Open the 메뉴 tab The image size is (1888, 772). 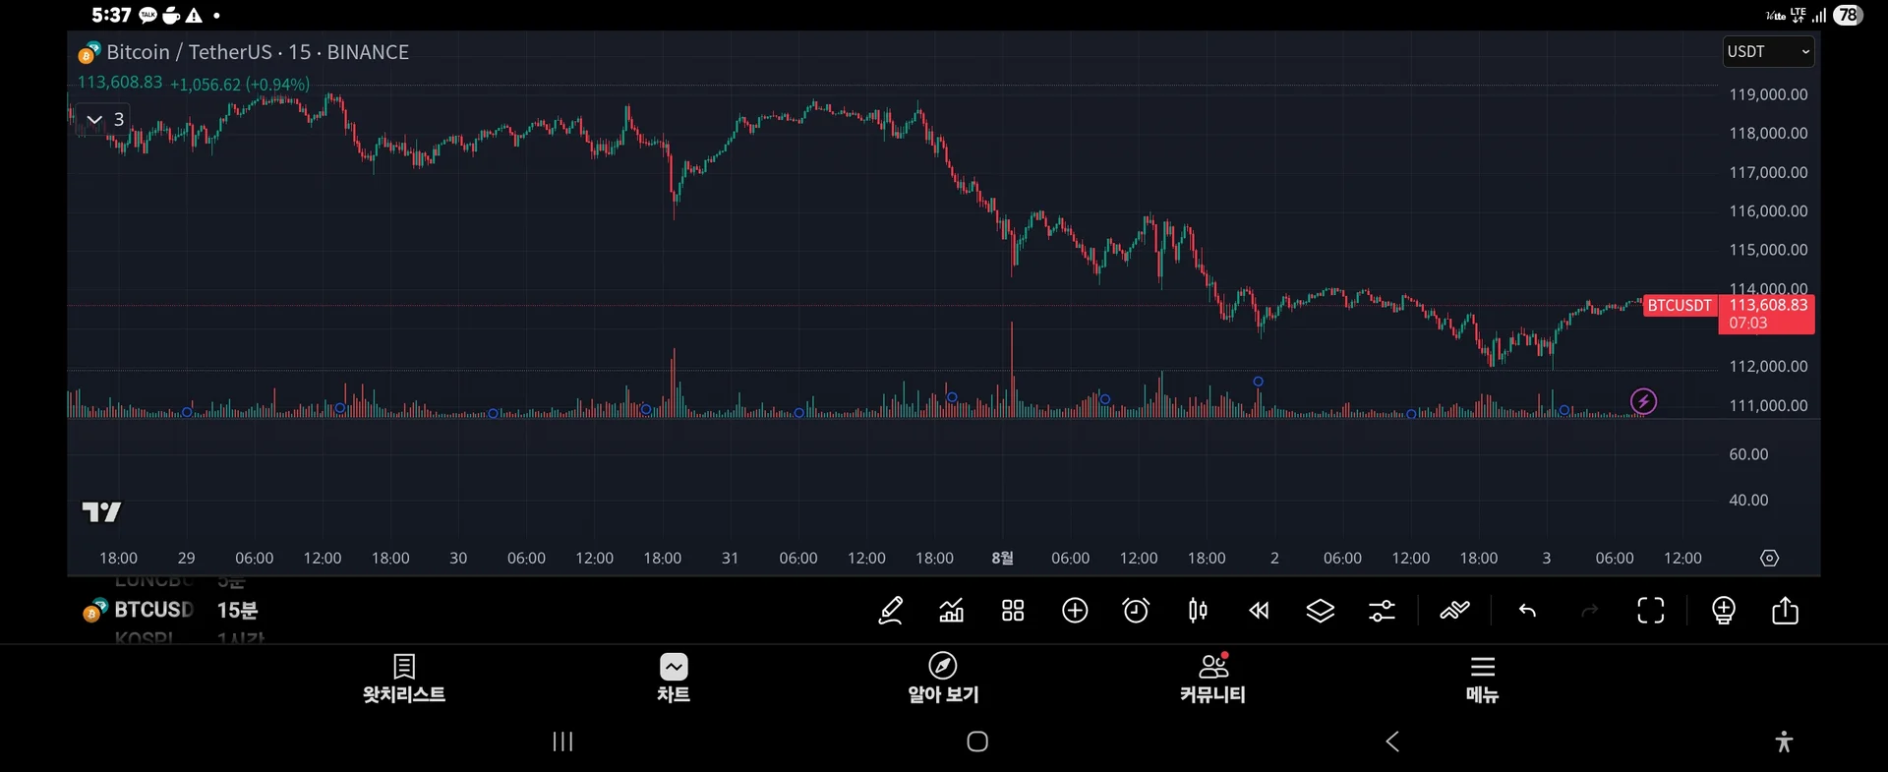pyautogui.click(x=1482, y=679)
